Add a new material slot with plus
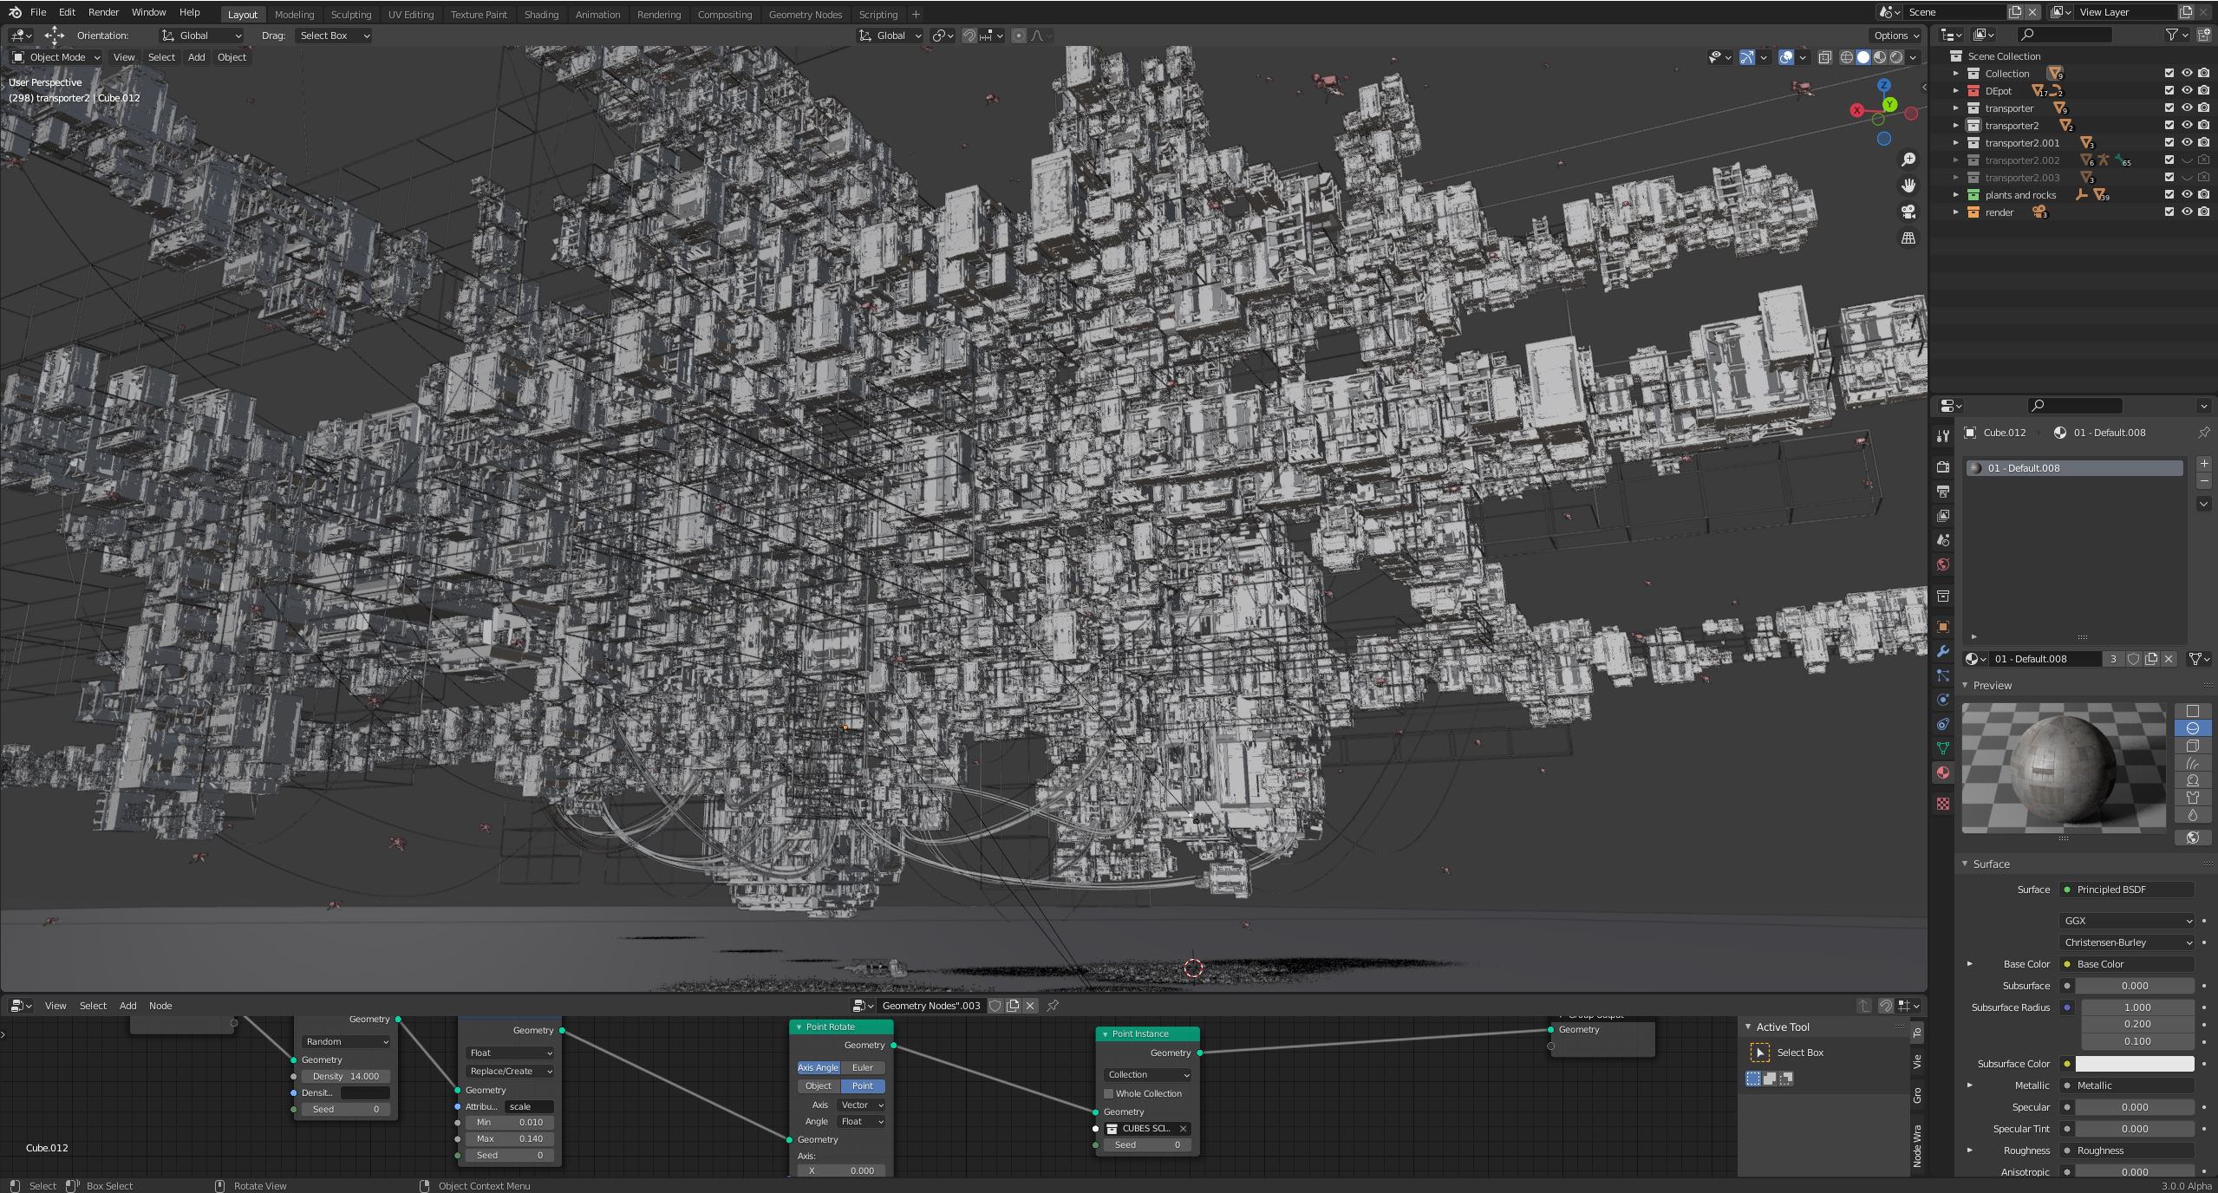The width and height of the screenshot is (2218, 1193). click(2204, 464)
